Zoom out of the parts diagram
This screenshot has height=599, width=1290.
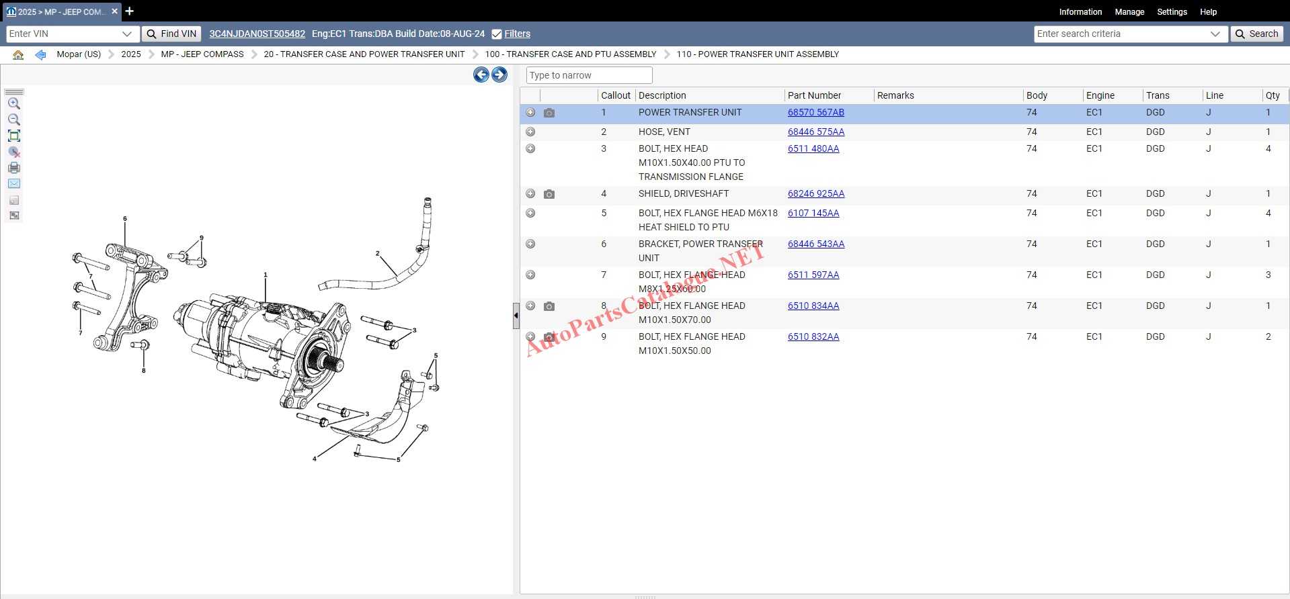pyautogui.click(x=13, y=120)
